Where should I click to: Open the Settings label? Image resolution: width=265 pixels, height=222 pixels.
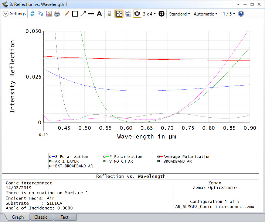[18, 14]
